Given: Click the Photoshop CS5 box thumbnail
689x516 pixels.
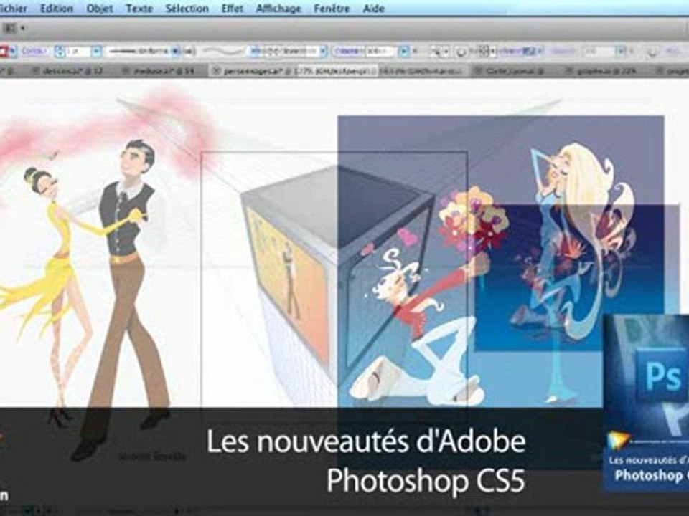Looking at the screenshot, I should [647, 403].
